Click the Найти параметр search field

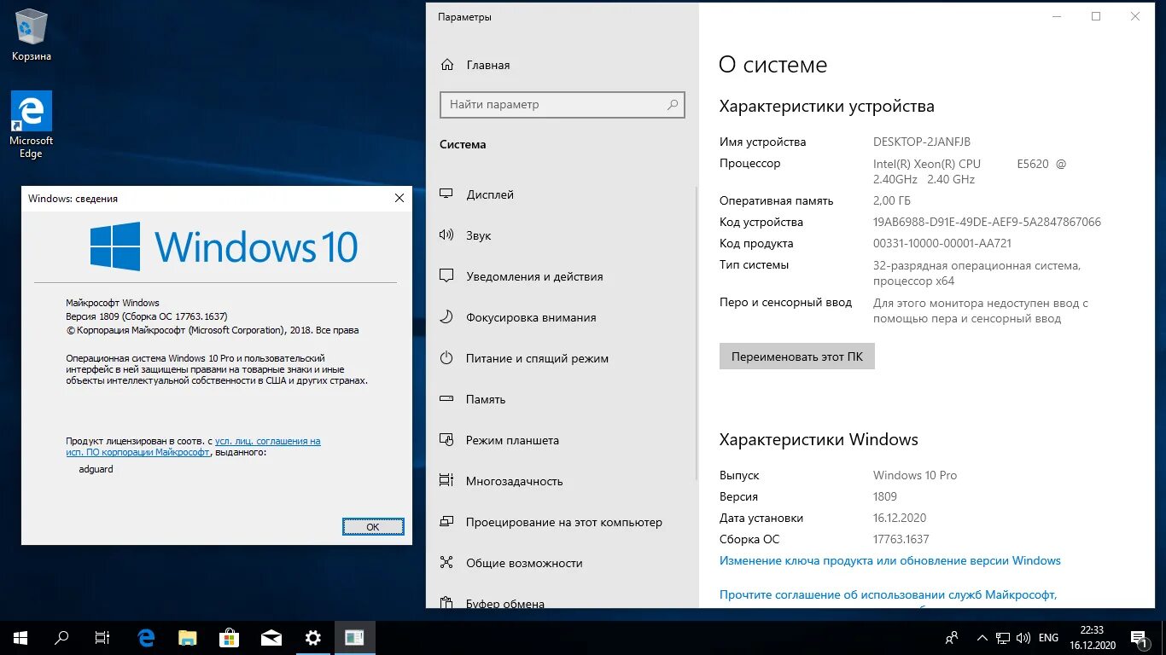563,104
